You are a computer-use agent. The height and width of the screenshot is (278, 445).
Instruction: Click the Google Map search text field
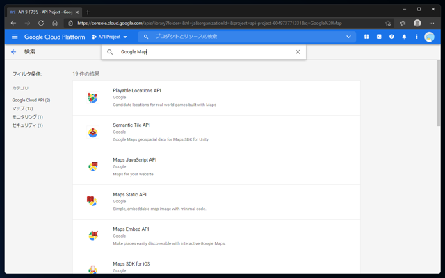point(204,52)
